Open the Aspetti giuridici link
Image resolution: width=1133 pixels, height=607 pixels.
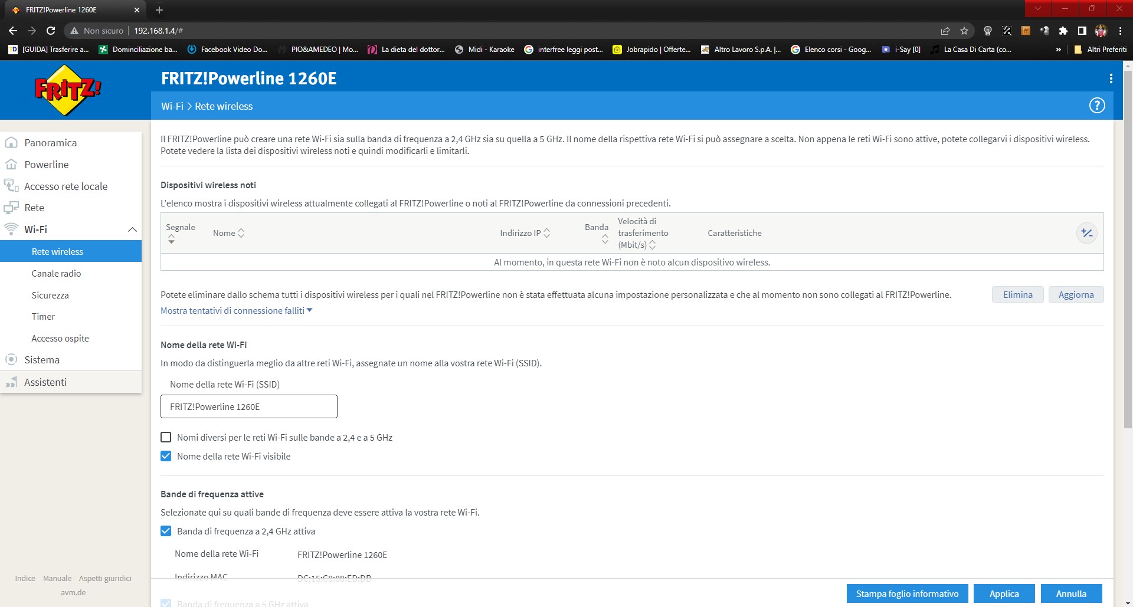pos(105,578)
